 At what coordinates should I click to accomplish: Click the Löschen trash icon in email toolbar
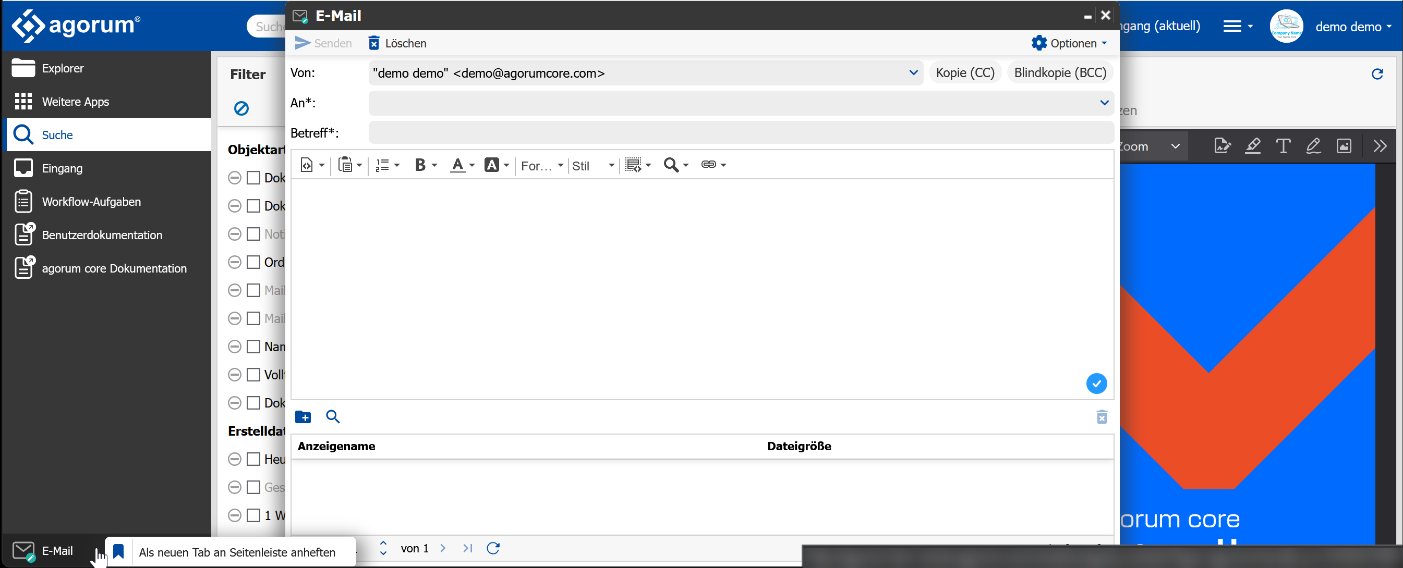(x=373, y=43)
